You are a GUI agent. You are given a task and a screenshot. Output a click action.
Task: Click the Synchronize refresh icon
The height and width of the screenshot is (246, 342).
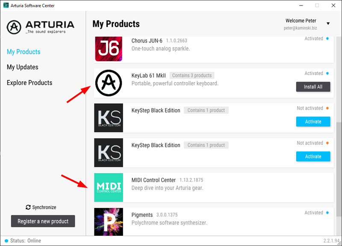(28, 207)
